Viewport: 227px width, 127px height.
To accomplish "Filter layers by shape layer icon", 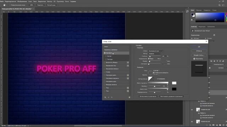I will 220,61.
